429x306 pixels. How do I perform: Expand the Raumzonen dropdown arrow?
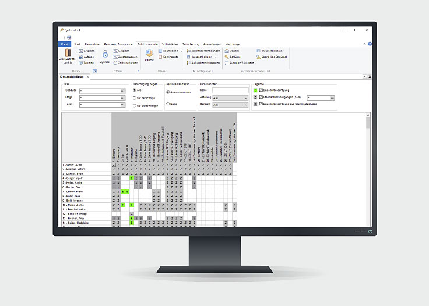click(x=181, y=51)
